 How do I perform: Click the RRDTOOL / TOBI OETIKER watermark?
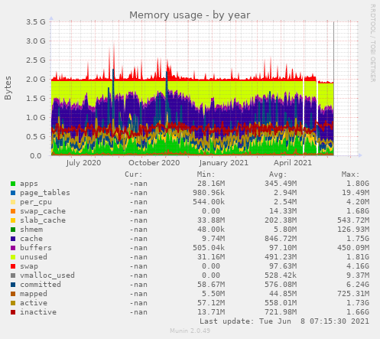[372, 43]
